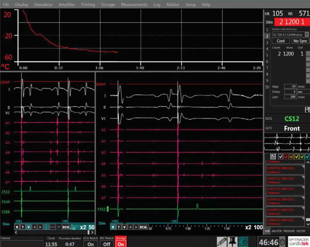Screen dimensions: 310x247
Task: Click the CS12 channel marker indicator
Action: pos(108,209)
